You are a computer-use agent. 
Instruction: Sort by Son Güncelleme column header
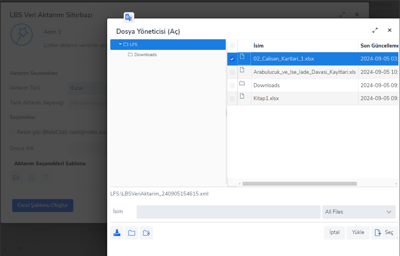tap(379, 46)
